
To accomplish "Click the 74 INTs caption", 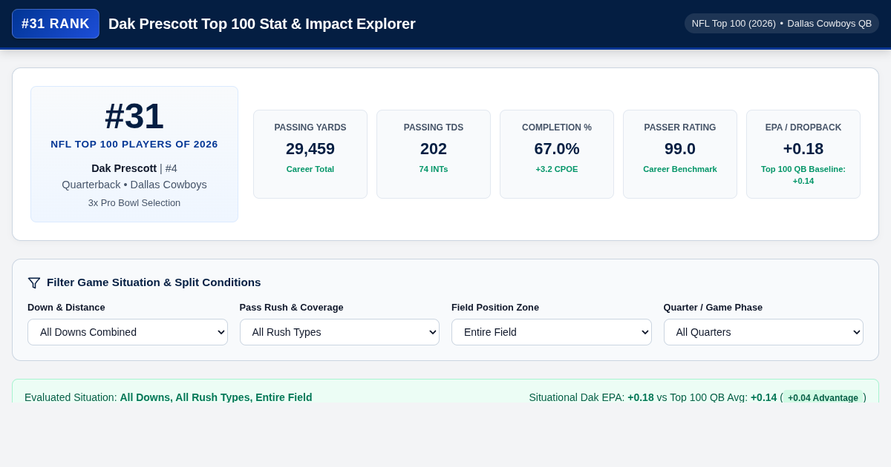I will click(434, 169).
